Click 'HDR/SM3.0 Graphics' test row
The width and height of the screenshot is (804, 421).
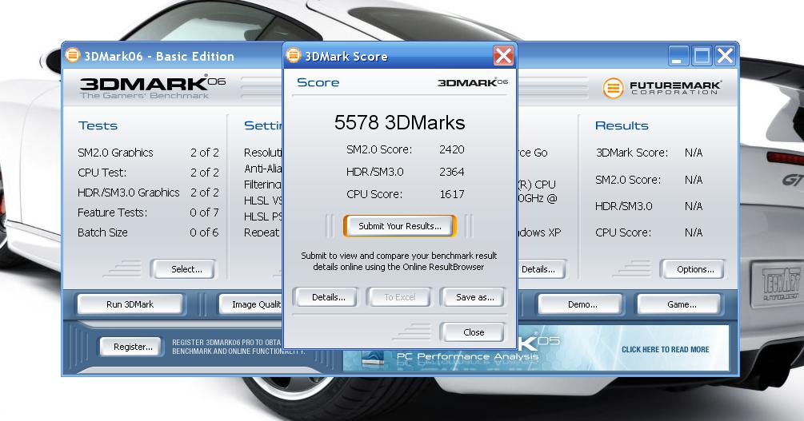pyautogui.click(x=148, y=193)
